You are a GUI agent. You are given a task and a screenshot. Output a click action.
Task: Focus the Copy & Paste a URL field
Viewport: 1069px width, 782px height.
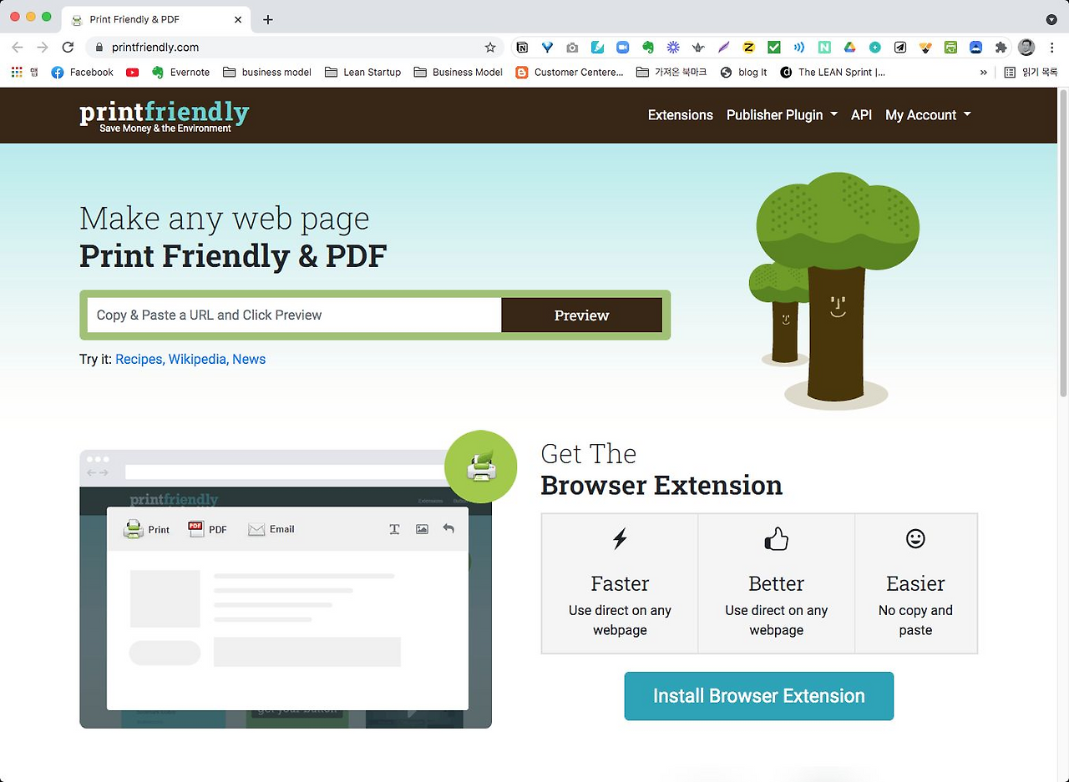tap(295, 315)
